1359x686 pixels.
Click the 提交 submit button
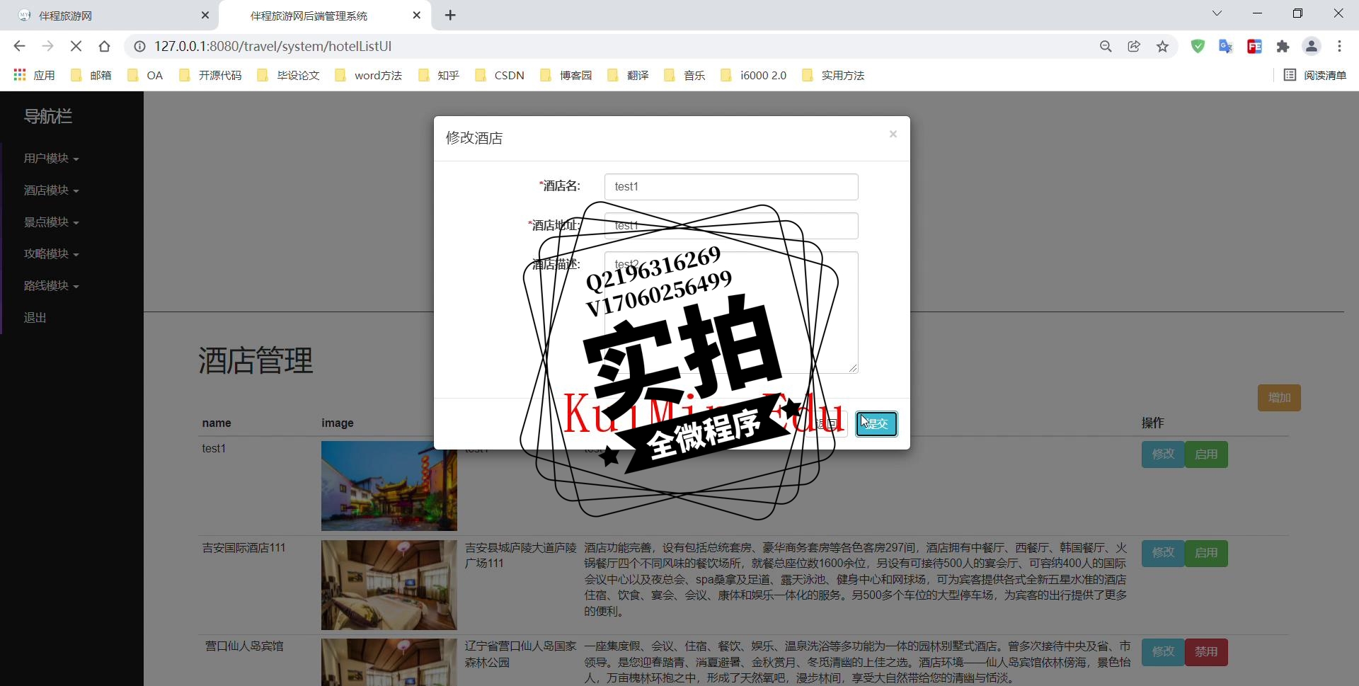[876, 424]
